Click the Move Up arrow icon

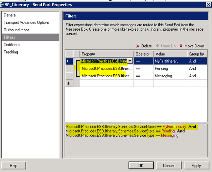157,46
